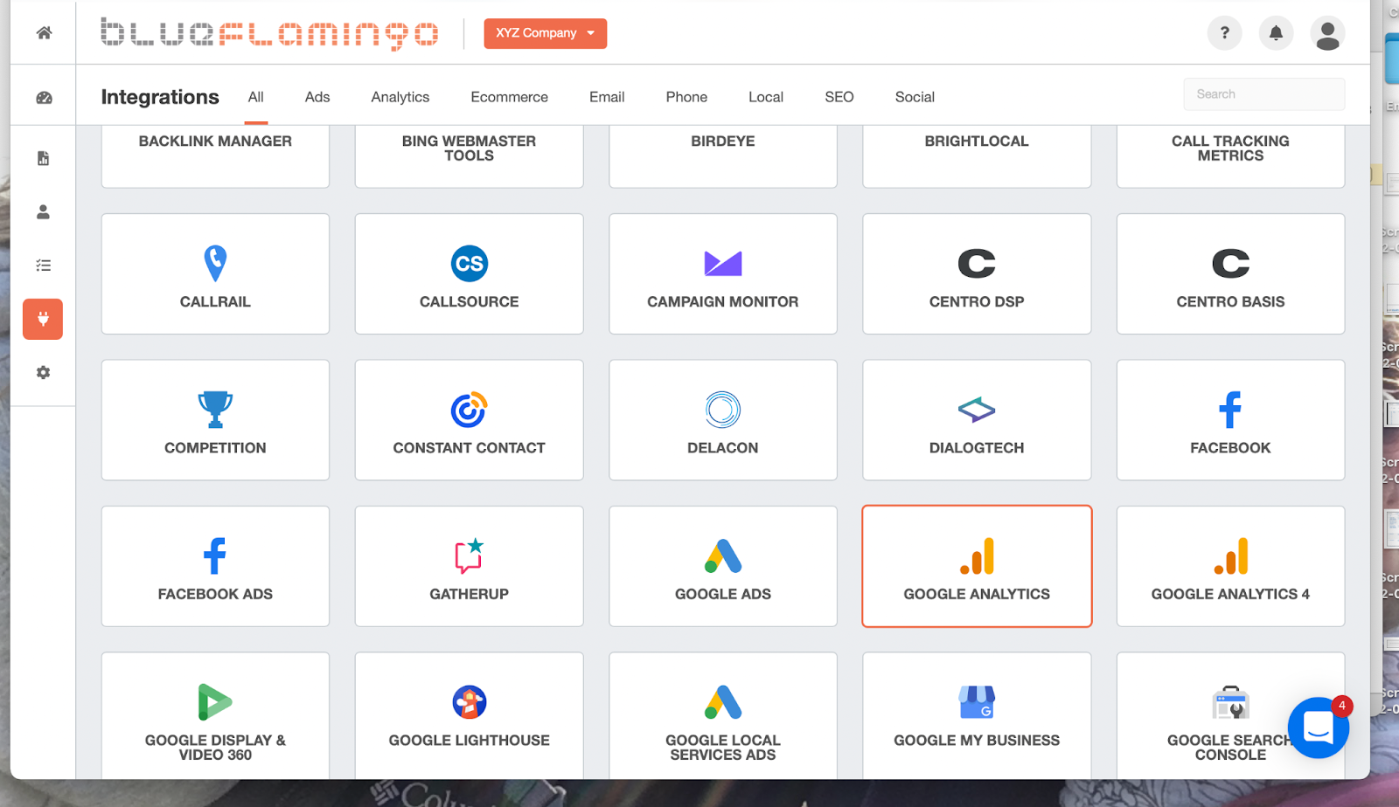
Task: Click the Centro DSP logo icon
Action: tap(977, 263)
